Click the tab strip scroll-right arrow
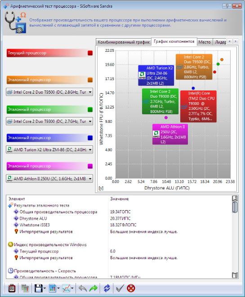Screen dimensions: 245x297 point(236,41)
